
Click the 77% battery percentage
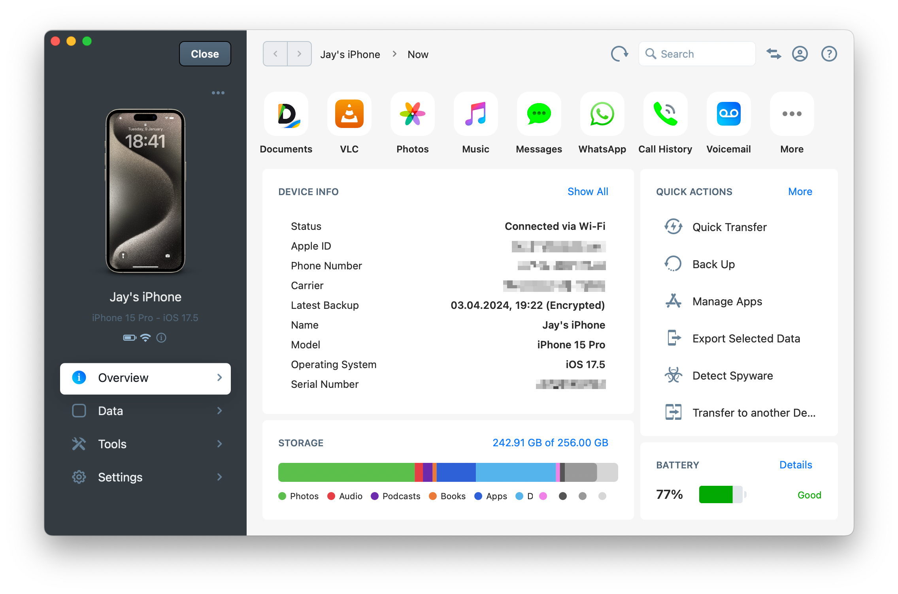tap(670, 494)
